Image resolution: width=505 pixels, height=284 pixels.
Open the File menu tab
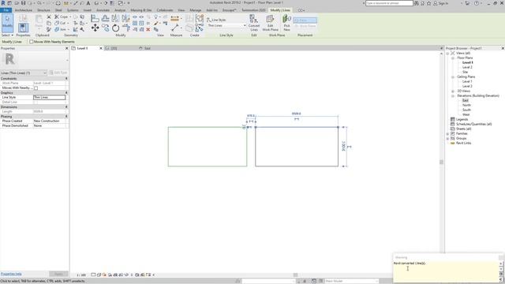tap(6, 10)
